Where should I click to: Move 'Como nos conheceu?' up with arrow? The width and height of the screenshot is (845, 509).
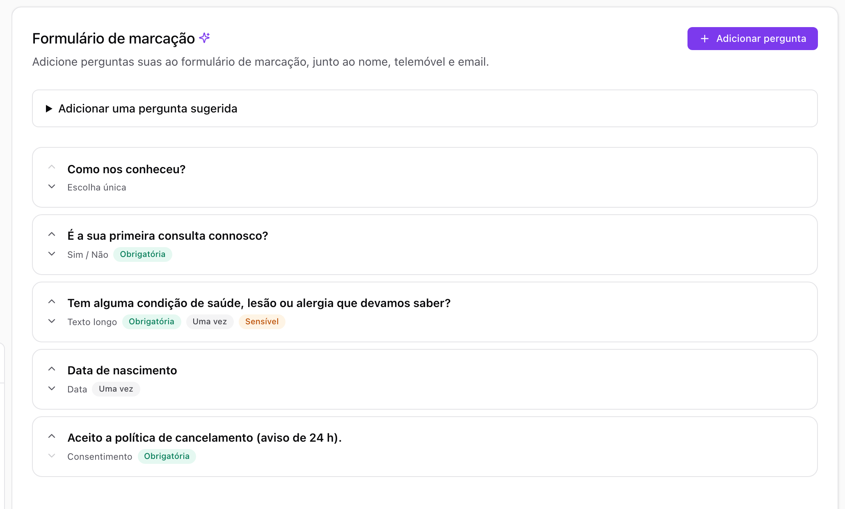(52, 167)
